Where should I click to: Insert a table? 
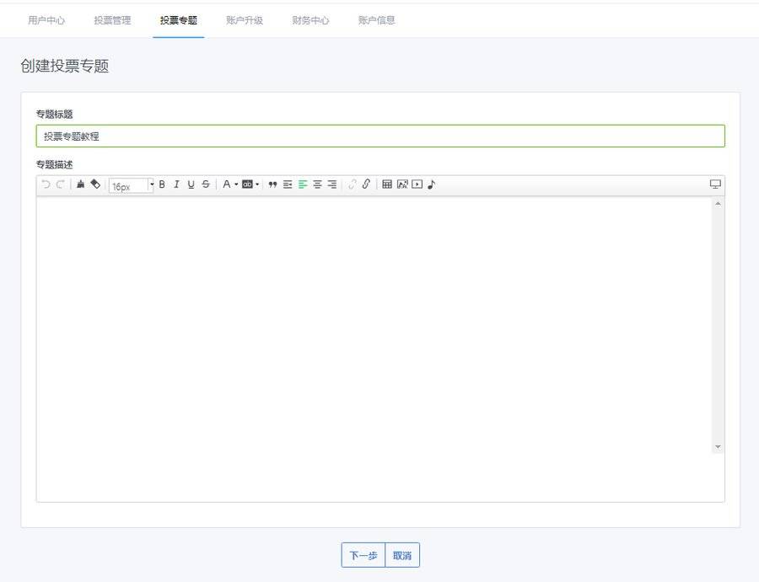coord(387,184)
